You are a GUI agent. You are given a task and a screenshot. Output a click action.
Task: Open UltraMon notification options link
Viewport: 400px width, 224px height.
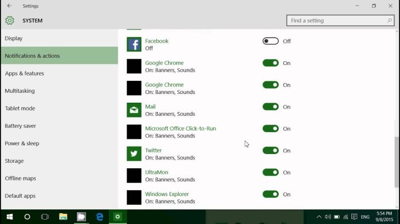tap(157, 172)
